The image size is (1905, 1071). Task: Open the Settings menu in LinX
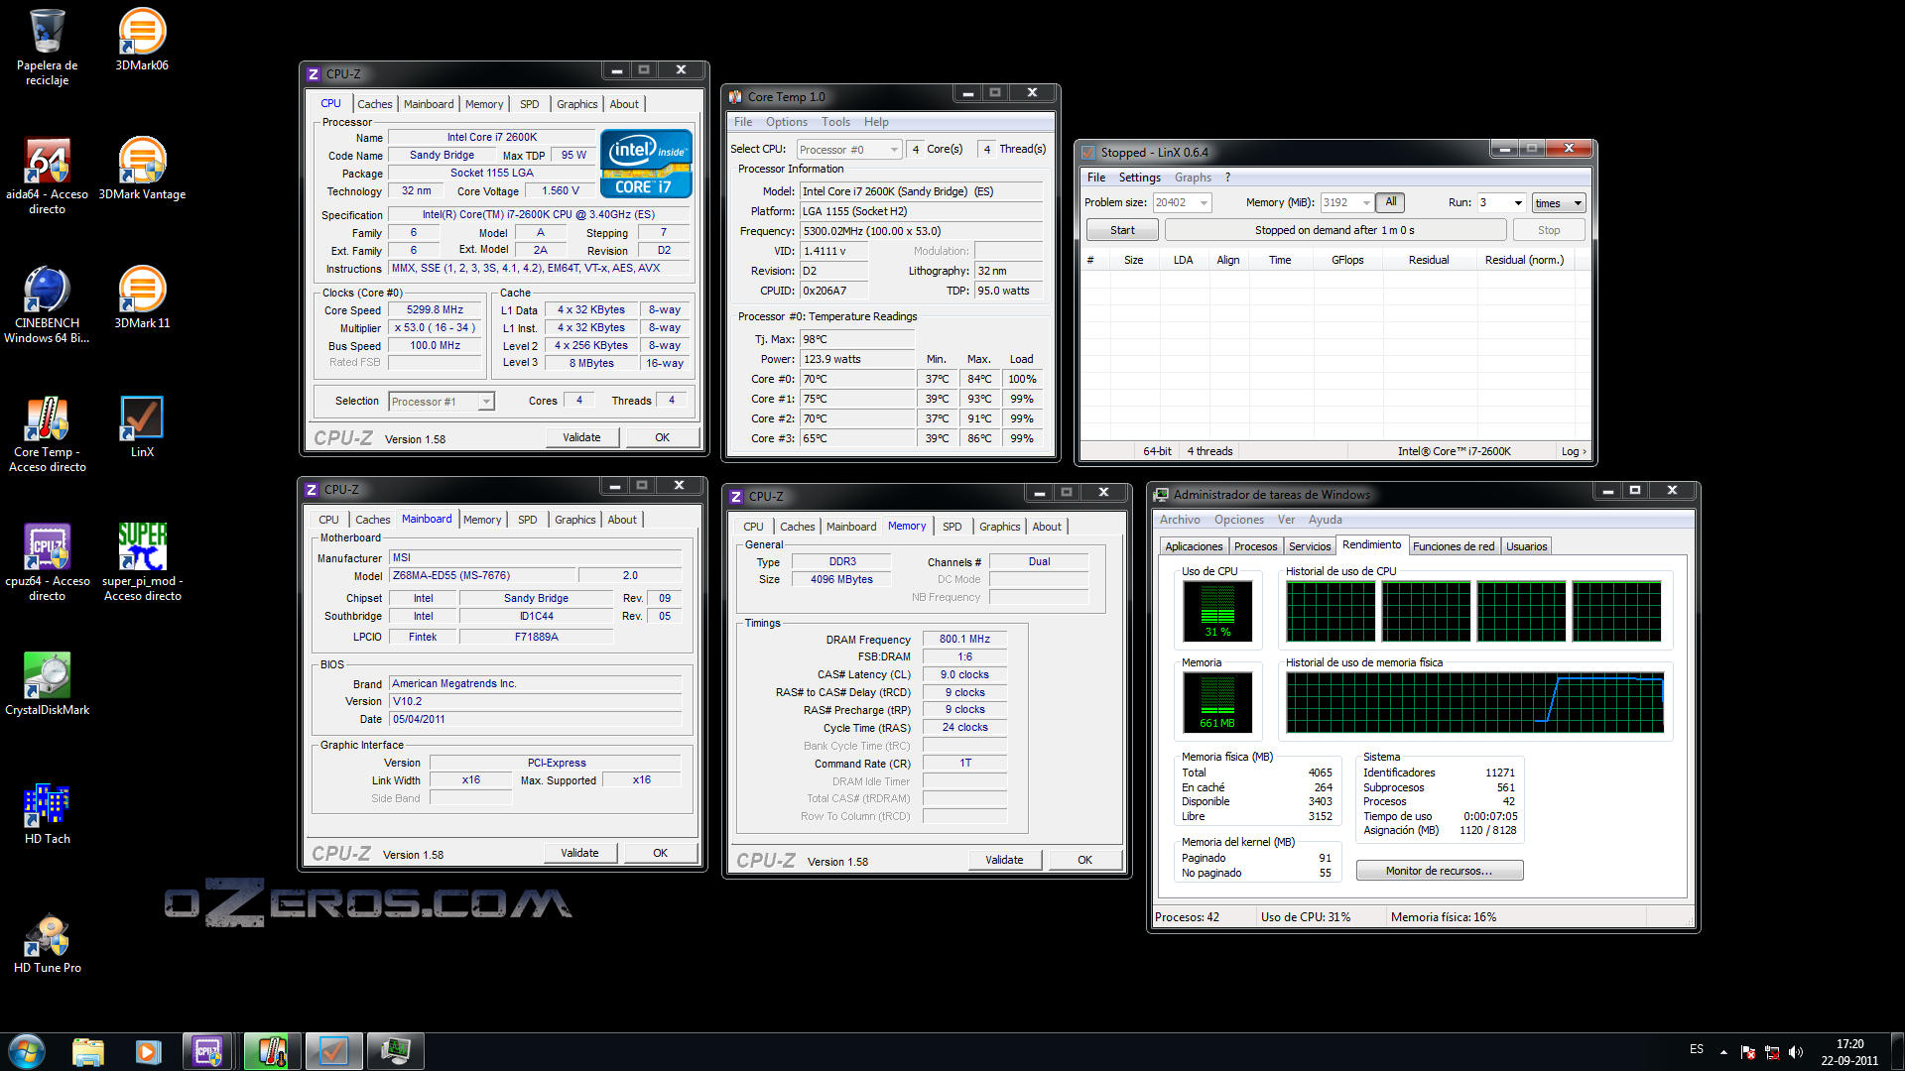(x=1139, y=178)
